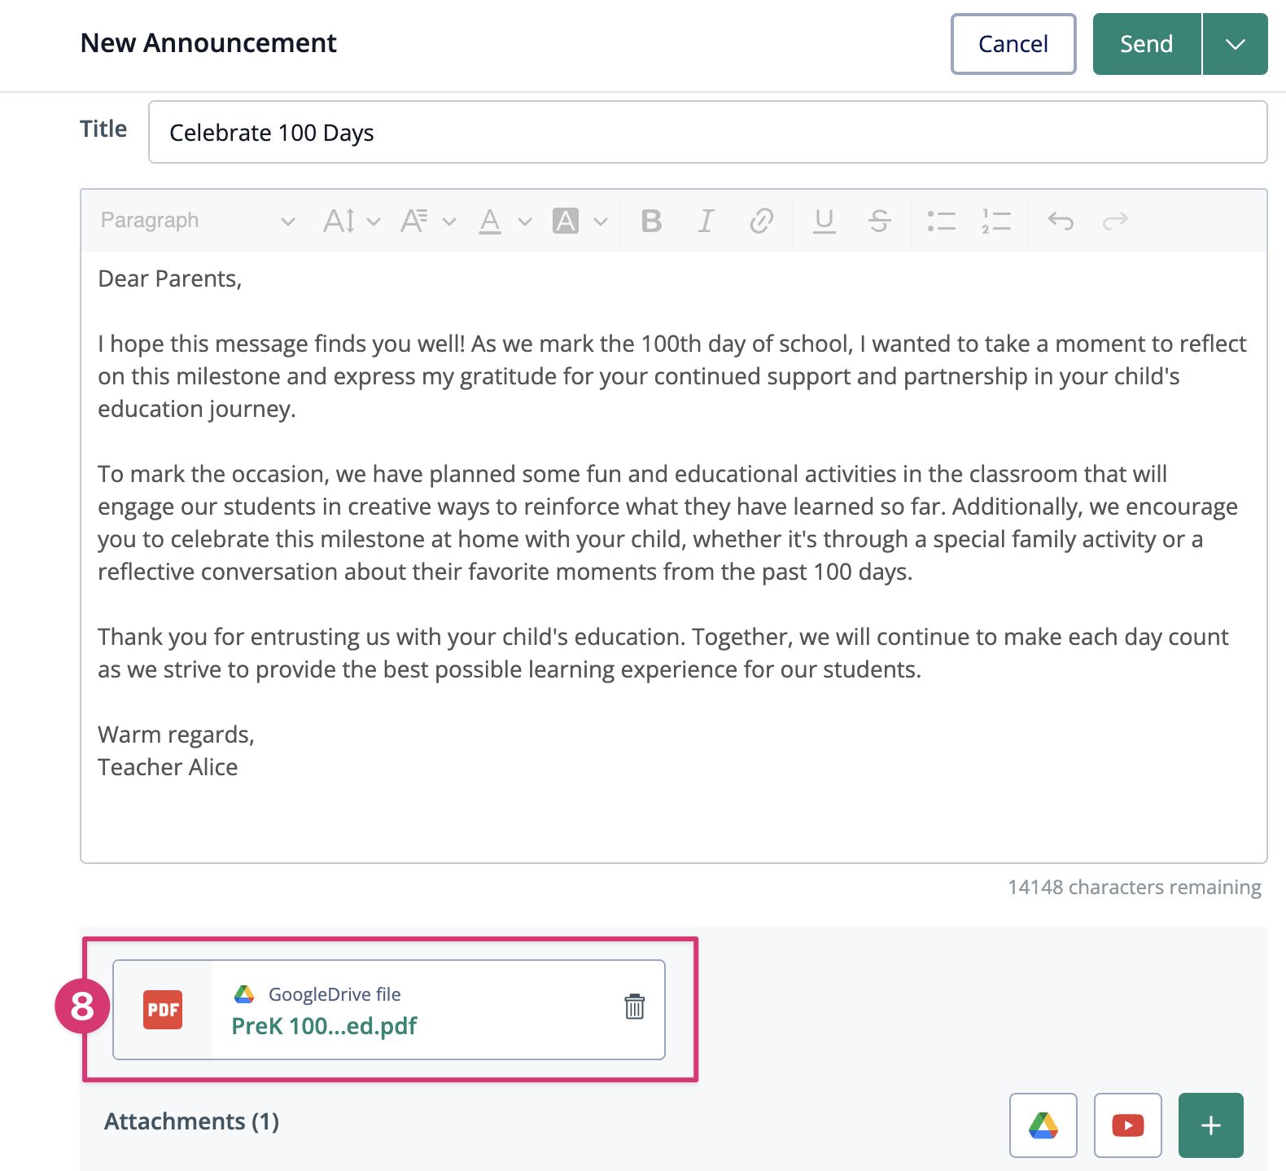Delete the PreK PDF attachment
Viewport: 1286px width, 1171px height.
click(x=634, y=1007)
